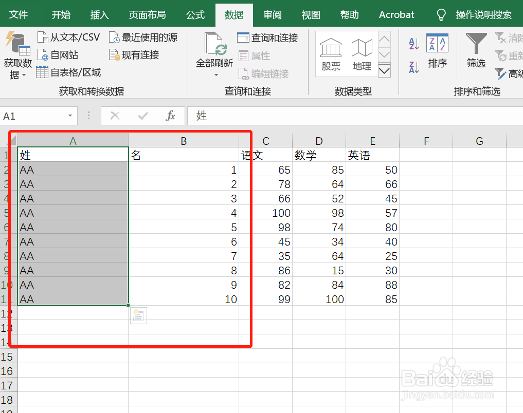Expand the data types gallery more arrow
Screen dimensions: 523x413
point(384,70)
